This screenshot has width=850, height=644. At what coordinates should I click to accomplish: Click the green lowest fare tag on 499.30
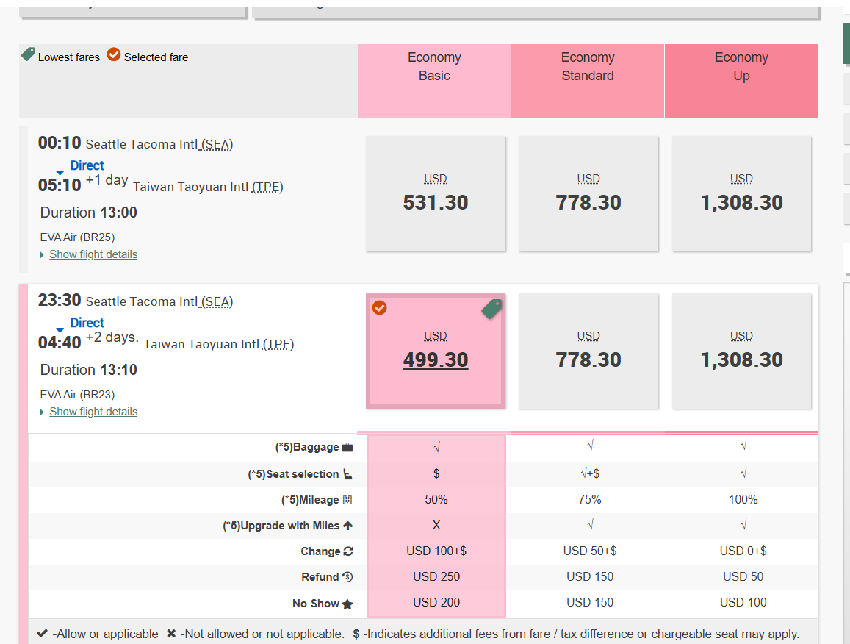(491, 310)
